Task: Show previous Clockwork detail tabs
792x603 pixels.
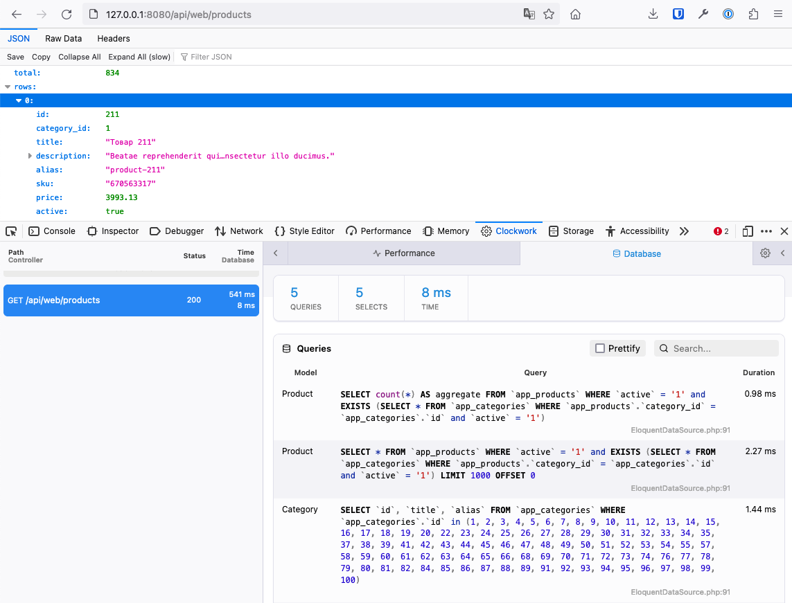Action: (275, 253)
